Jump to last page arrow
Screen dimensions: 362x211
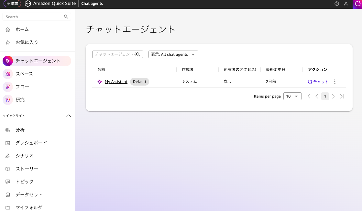pyautogui.click(x=342, y=96)
